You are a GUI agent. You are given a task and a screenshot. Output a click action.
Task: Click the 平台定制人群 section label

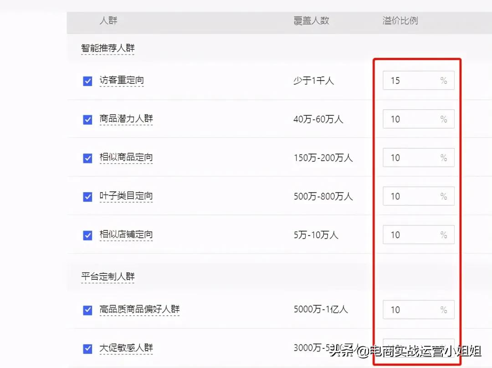(107, 276)
